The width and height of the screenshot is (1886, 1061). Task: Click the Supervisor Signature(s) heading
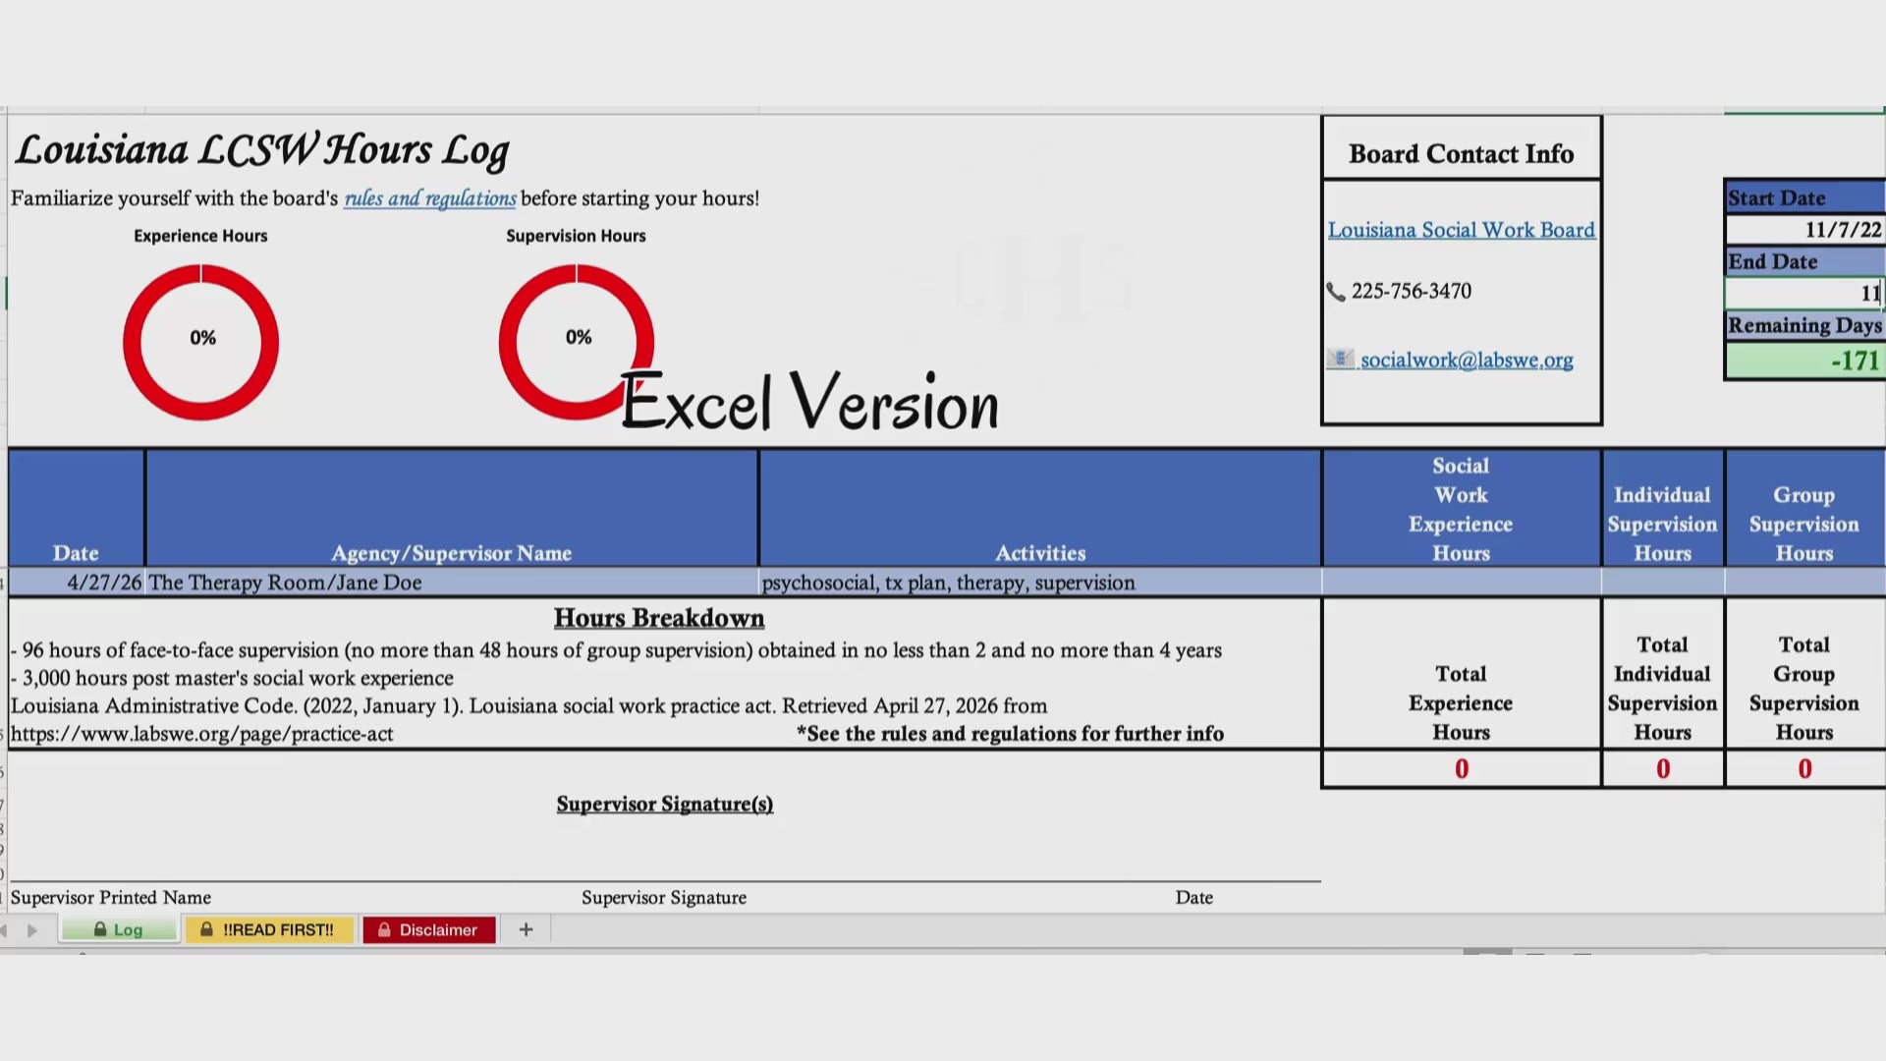pos(665,805)
